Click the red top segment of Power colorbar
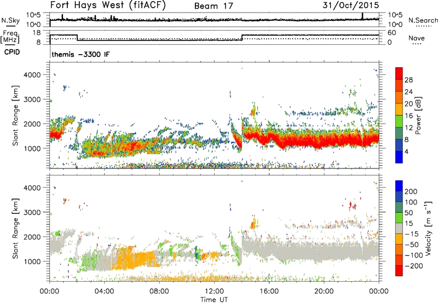 point(399,73)
